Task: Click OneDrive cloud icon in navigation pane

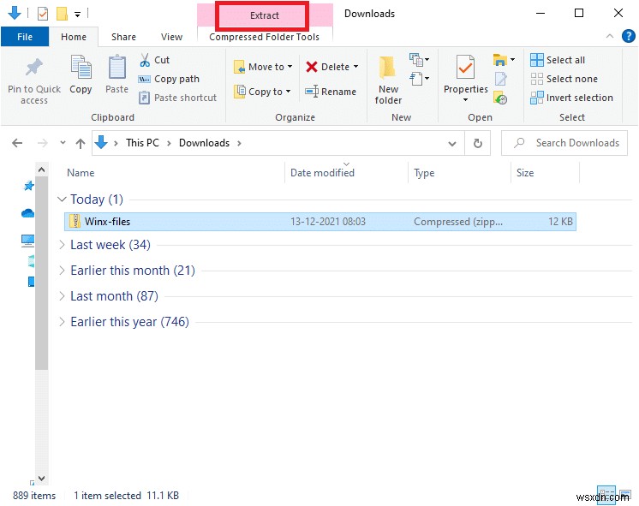Action: tap(27, 213)
